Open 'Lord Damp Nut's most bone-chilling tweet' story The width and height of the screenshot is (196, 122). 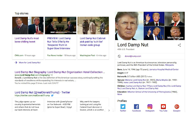point(27,40)
